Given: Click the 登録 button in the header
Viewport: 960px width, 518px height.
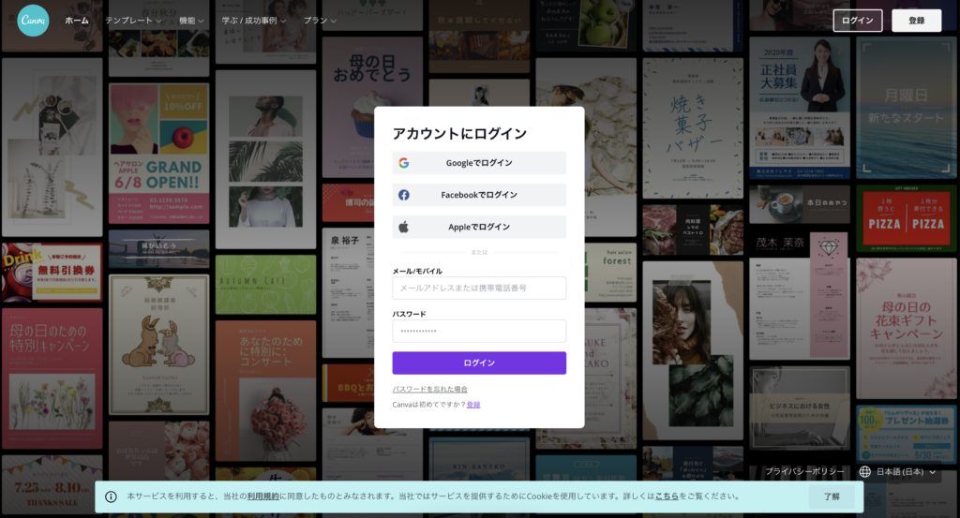Looking at the screenshot, I should 916,21.
